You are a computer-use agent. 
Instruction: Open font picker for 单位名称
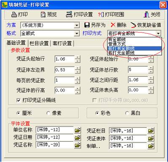(77, 130)
